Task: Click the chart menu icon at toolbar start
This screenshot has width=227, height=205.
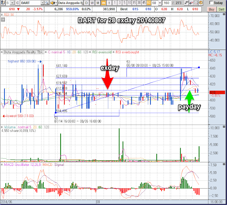Action: pyautogui.click(x=3, y=3)
